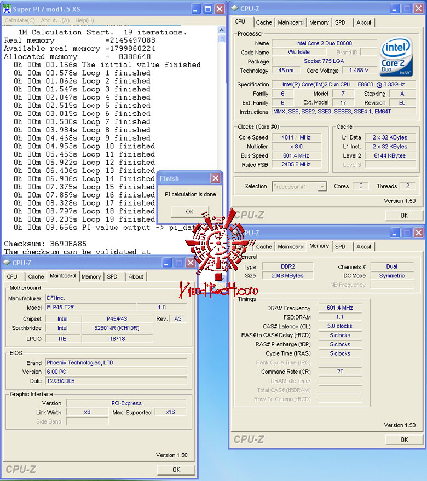The width and height of the screenshot is (427, 481).
Task: Switch to Cache tab in CPU window
Action: click(x=264, y=22)
